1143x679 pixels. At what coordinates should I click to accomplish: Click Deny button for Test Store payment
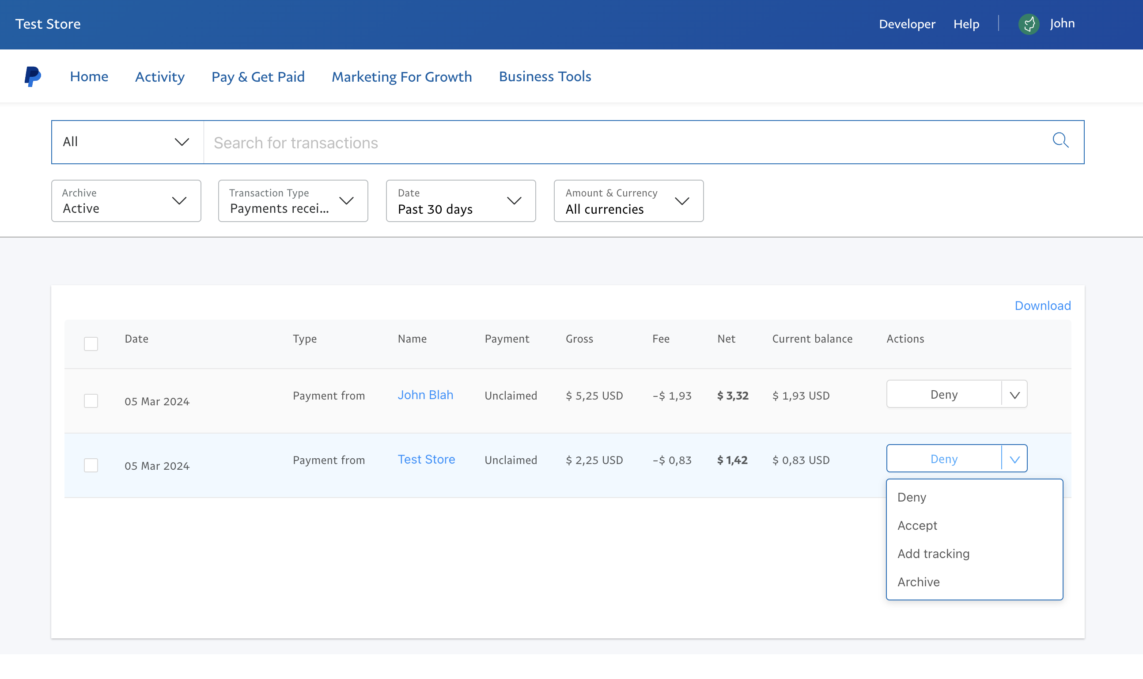944,459
